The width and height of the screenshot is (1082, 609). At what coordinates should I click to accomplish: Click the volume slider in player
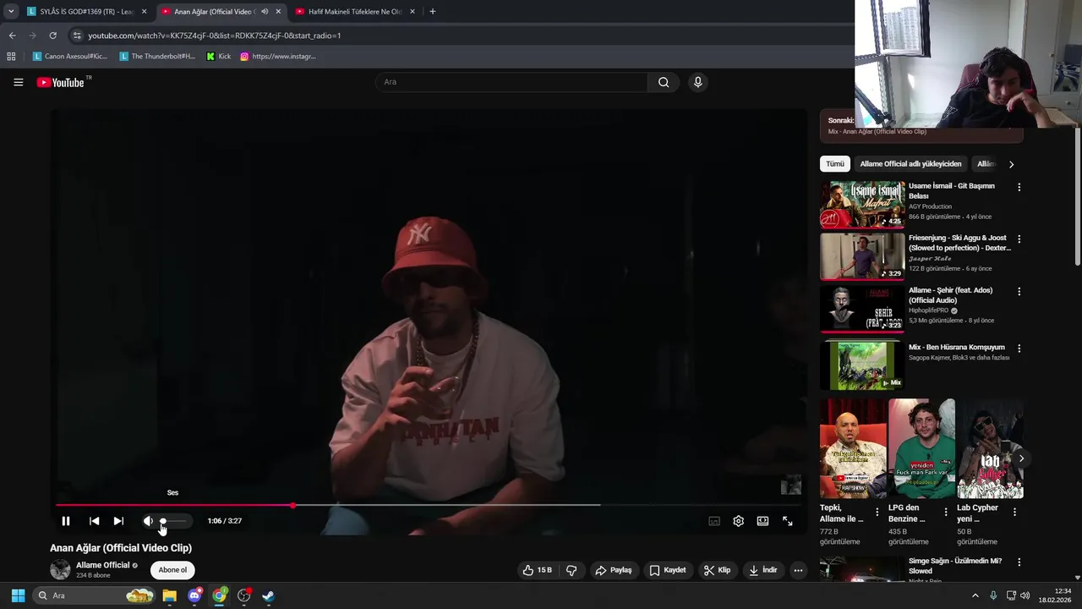(174, 521)
